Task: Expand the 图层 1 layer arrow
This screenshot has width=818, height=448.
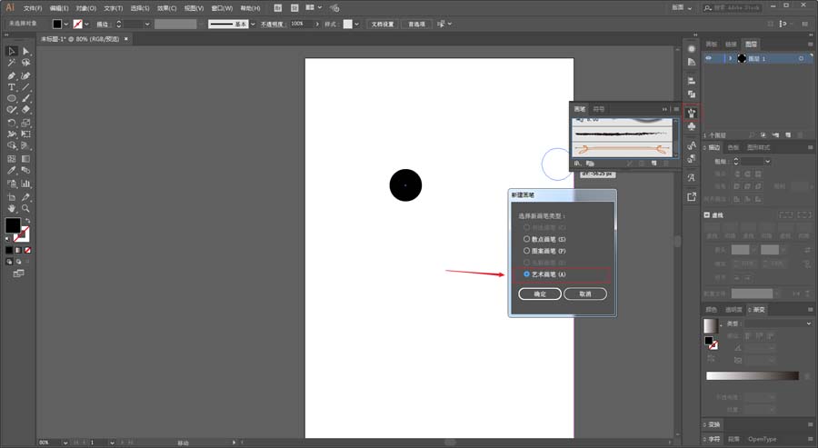Action: point(731,58)
